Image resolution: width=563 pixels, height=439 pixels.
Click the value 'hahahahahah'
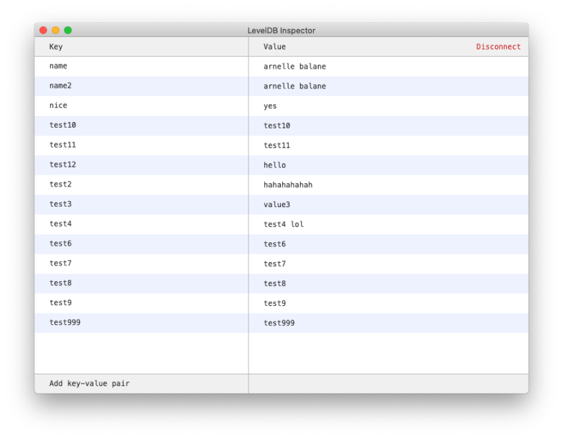pos(288,185)
